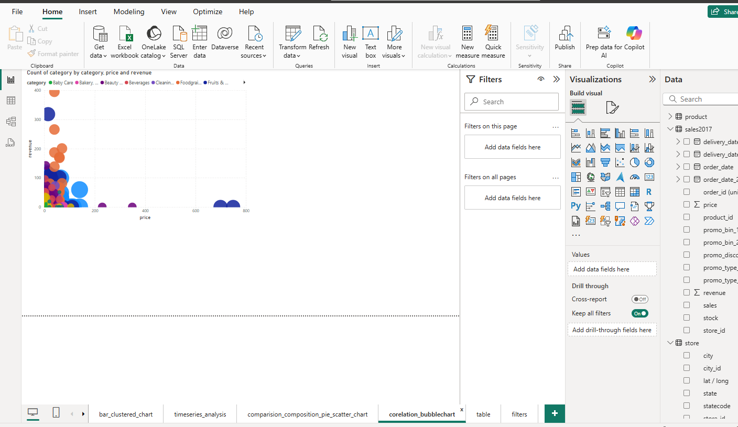Screen dimensions: 738x427
Task: Check the sales field checkbox
Action: pyautogui.click(x=687, y=305)
